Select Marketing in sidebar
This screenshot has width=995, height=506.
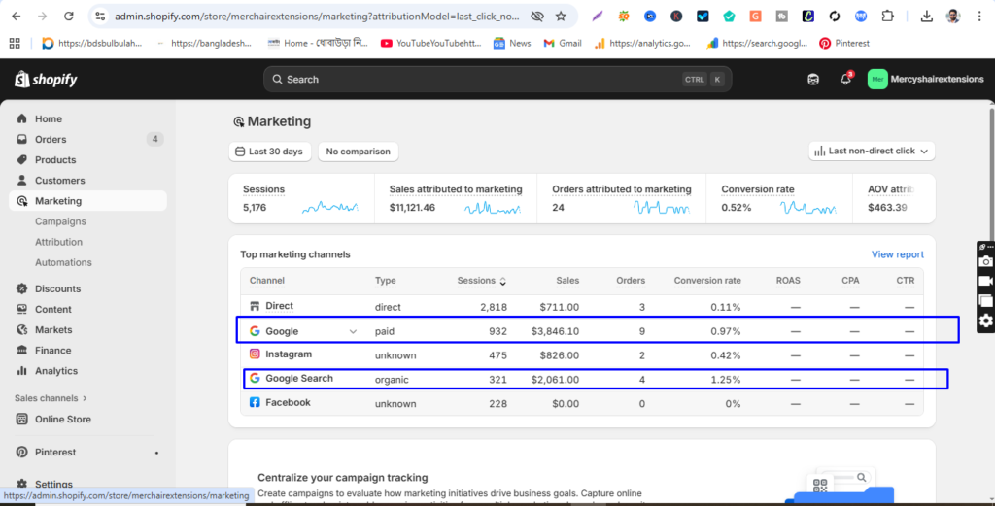coord(87,201)
